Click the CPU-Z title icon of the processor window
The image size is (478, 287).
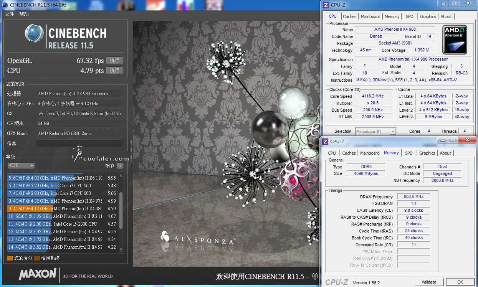coord(326,5)
